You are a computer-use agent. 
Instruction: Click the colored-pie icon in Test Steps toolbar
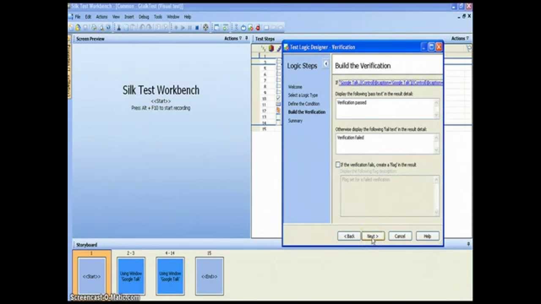[271, 48]
